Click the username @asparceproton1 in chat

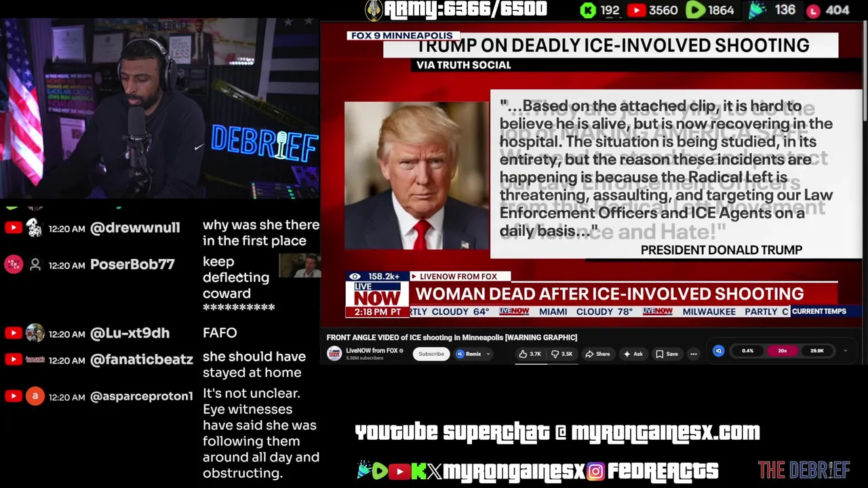pos(142,396)
